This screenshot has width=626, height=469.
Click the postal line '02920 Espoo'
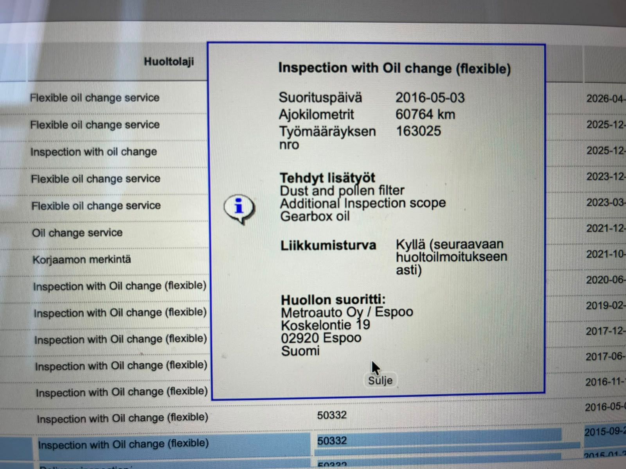(x=321, y=338)
